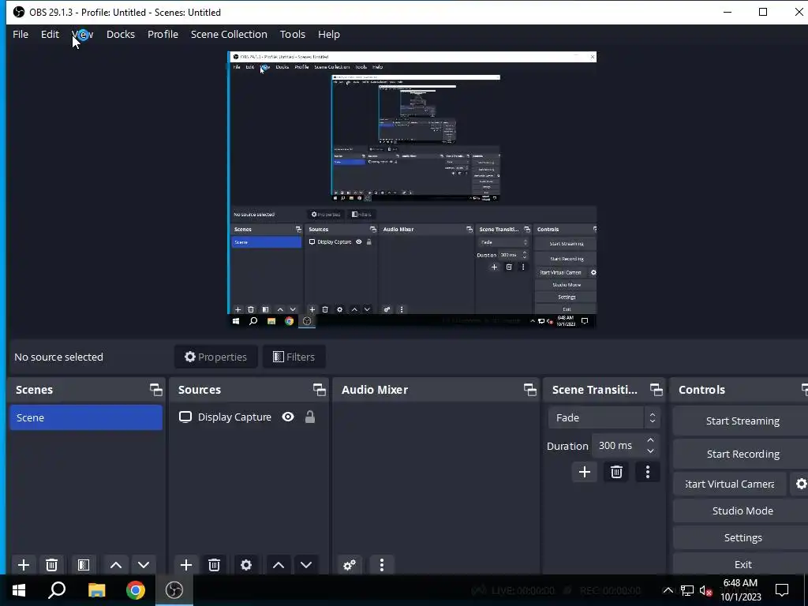Undock the Scenes panel
Screen dimensions: 808x606
click(x=155, y=390)
